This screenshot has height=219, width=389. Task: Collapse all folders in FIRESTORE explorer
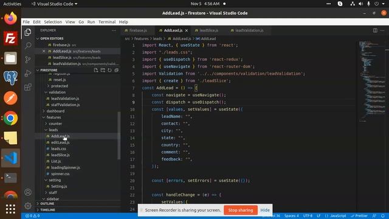116,71
